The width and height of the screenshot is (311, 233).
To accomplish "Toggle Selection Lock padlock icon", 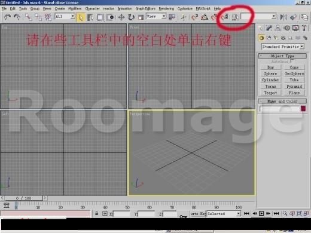I will pyautogui.click(x=96, y=213).
